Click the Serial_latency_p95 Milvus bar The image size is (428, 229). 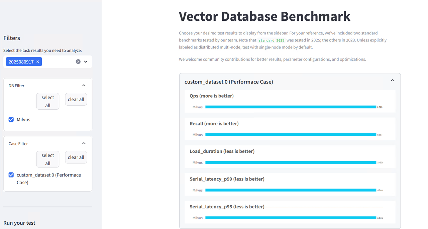pos(291,218)
